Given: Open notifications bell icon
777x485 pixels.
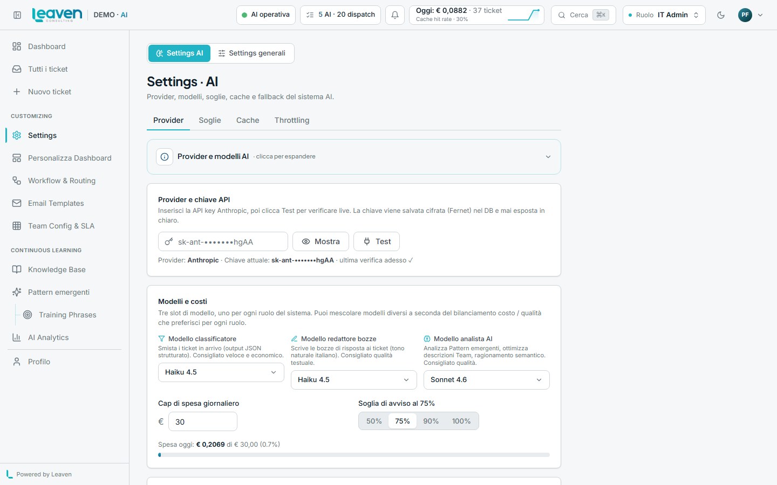Looking at the screenshot, I should coord(395,15).
